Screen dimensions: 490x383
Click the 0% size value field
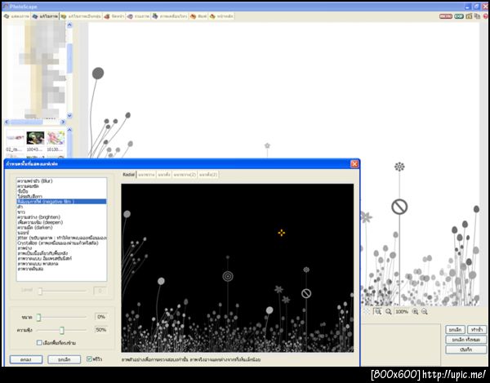tap(101, 317)
